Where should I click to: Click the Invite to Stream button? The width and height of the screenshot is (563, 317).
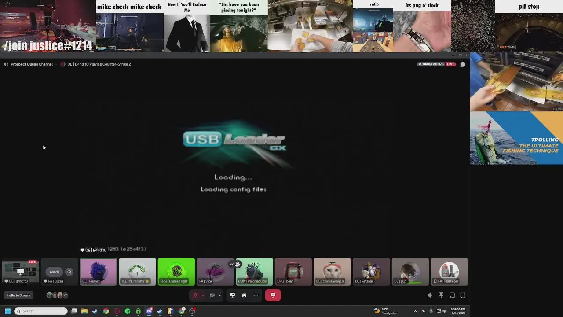[x=18, y=295]
